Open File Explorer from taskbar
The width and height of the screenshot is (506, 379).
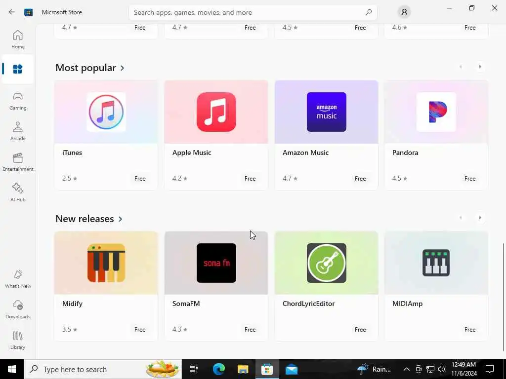[243, 369]
